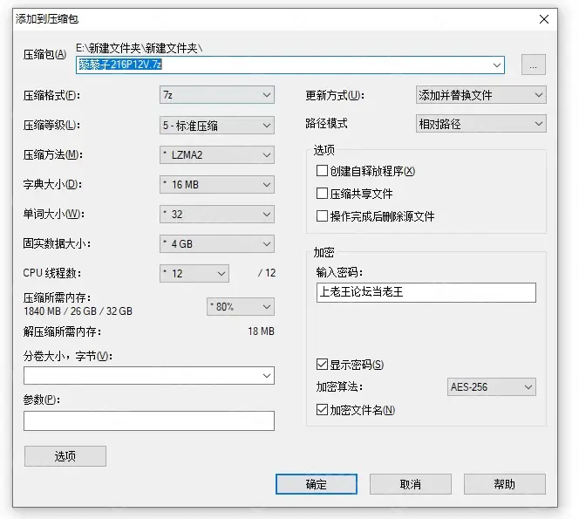Screen dimensions: 579x519
Task: Open the 压缩方法 LZMA2 dropdown
Action: click(217, 154)
